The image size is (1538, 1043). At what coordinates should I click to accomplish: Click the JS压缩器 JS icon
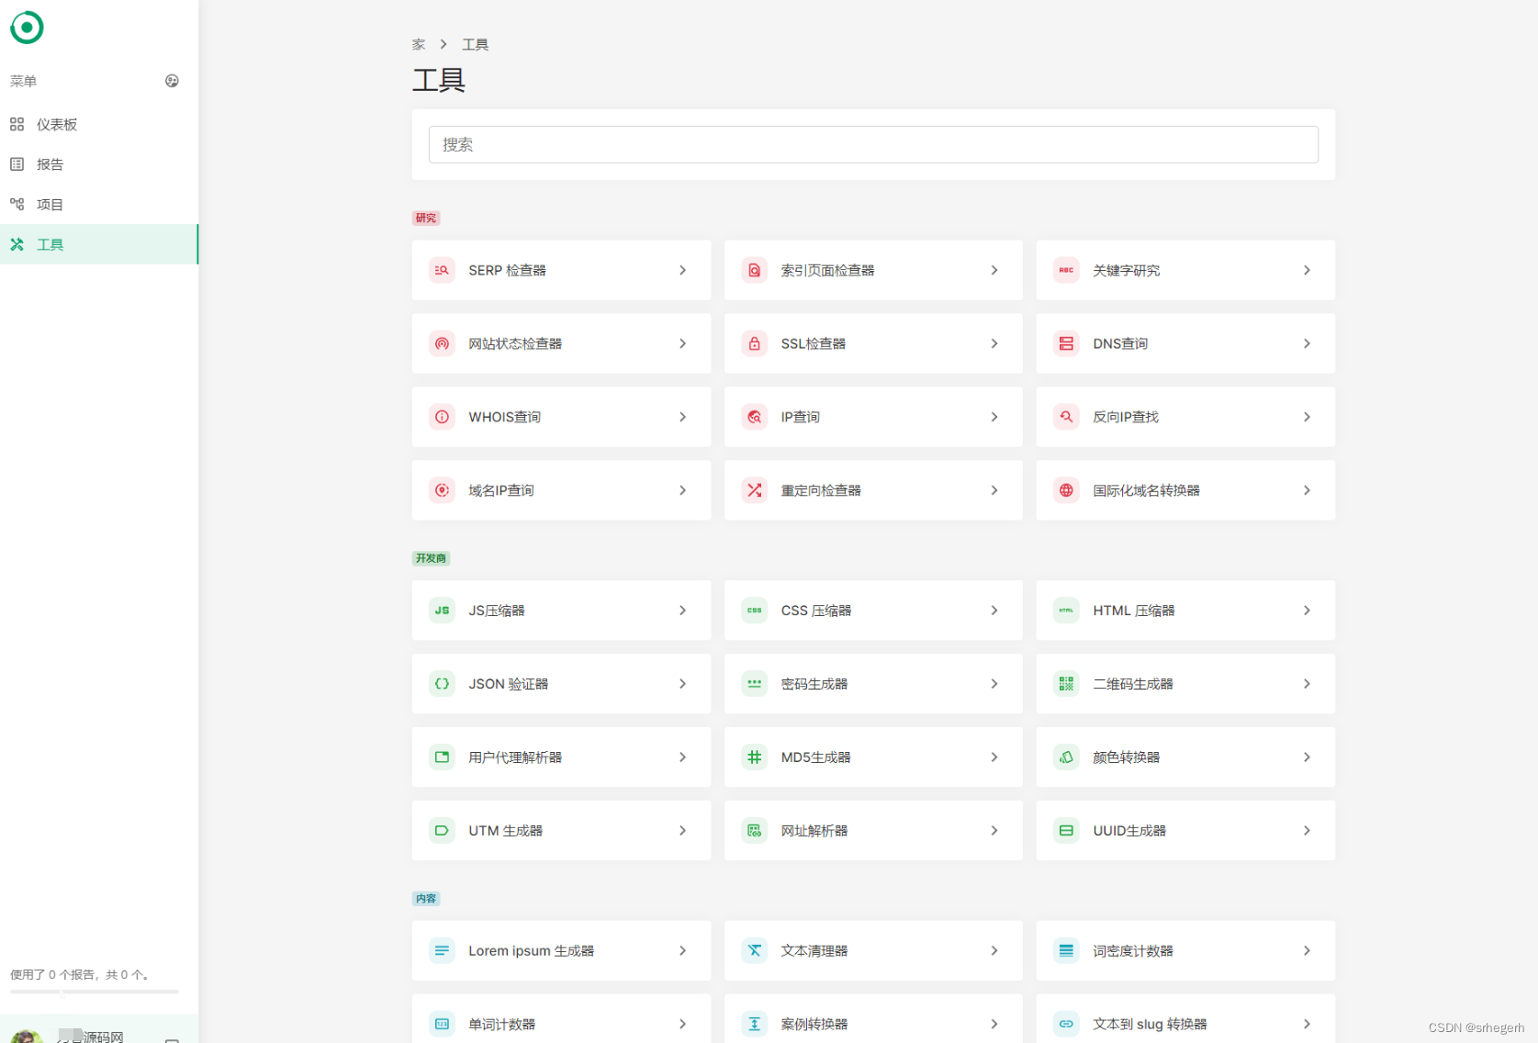[x=442, y=611]
